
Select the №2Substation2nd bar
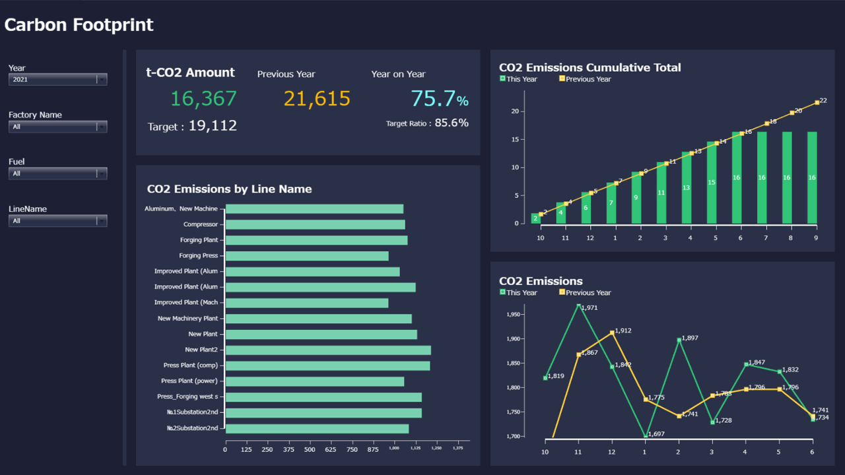(x=317, y=428)
